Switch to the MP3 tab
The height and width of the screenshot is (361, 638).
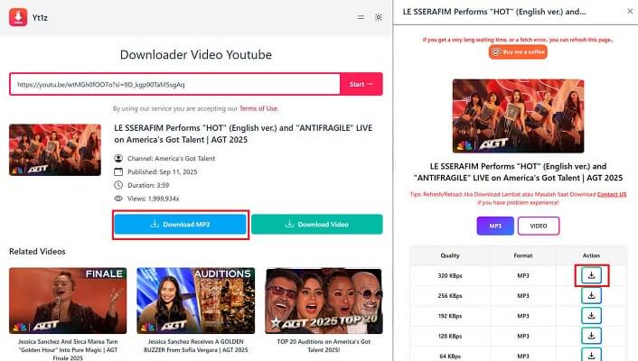[495, 226]
